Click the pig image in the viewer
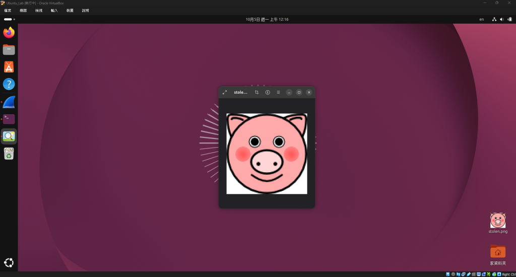The height and width of the screenshot is (277, 516). [267, 154]
